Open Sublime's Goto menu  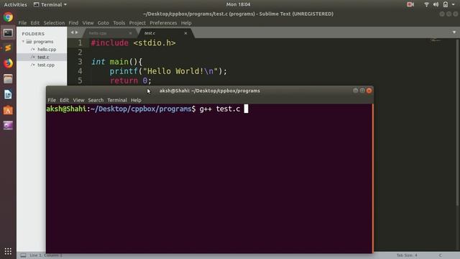(103, 23)
